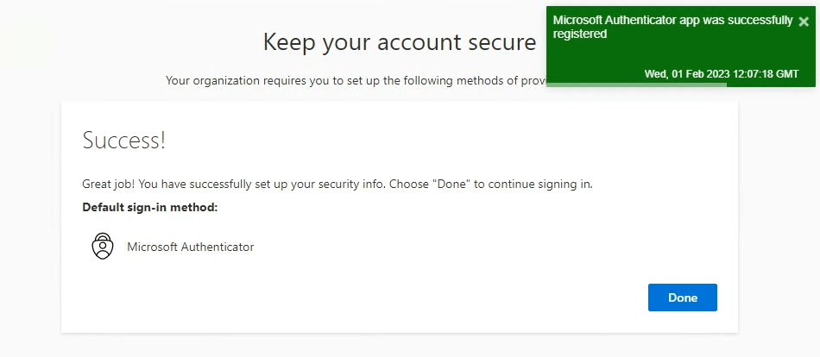Click the word "Keep" in the page title
This screenshot has height=357, width=820.
(286, 42)
